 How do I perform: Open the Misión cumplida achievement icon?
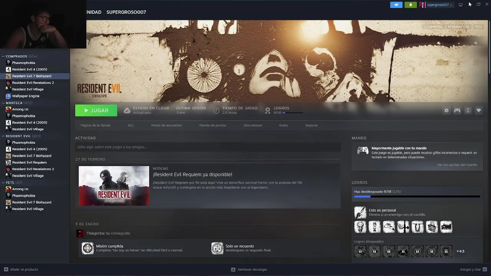[87, 248]
